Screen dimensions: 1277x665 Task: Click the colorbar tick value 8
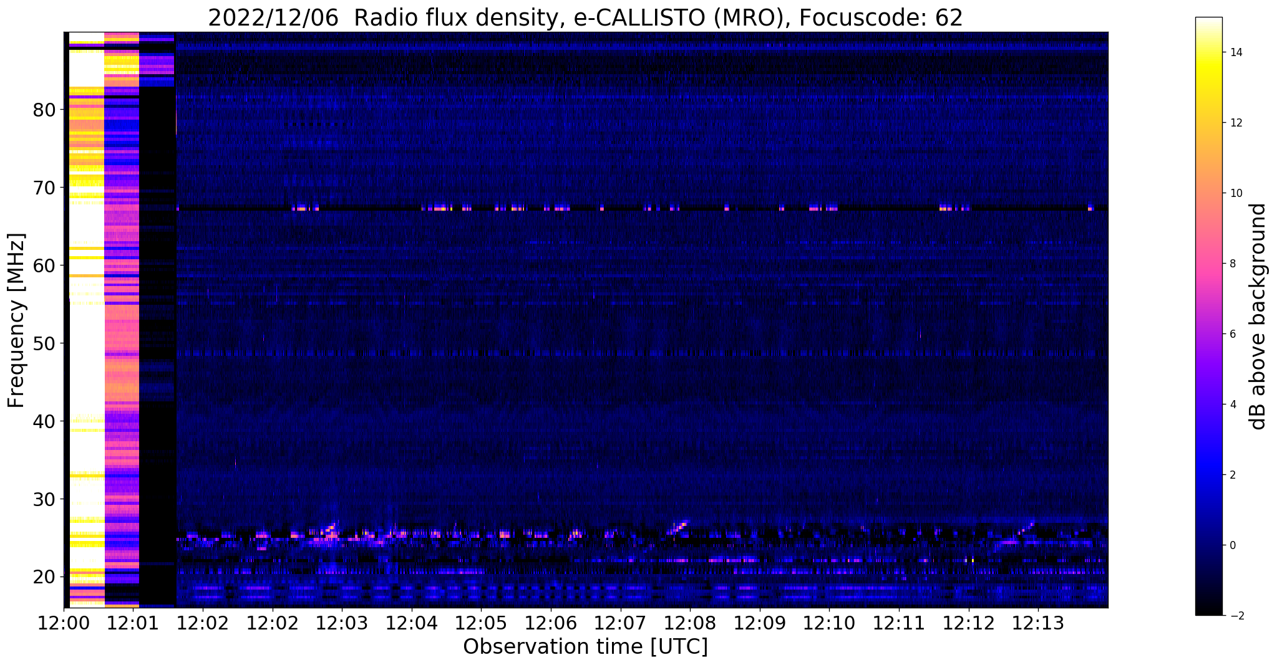1232,264
